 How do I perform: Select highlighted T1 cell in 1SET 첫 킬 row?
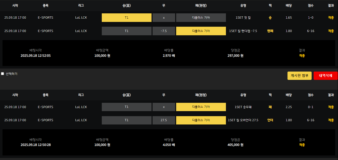click(126, 18)
